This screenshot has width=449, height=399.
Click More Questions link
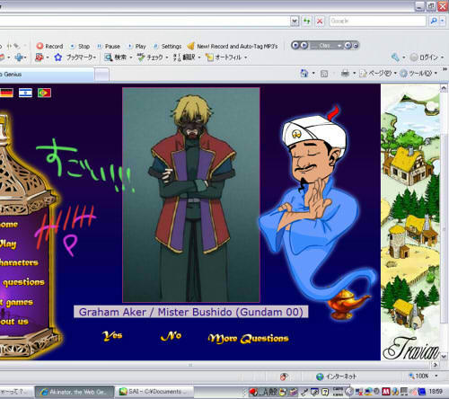point(248,338)
